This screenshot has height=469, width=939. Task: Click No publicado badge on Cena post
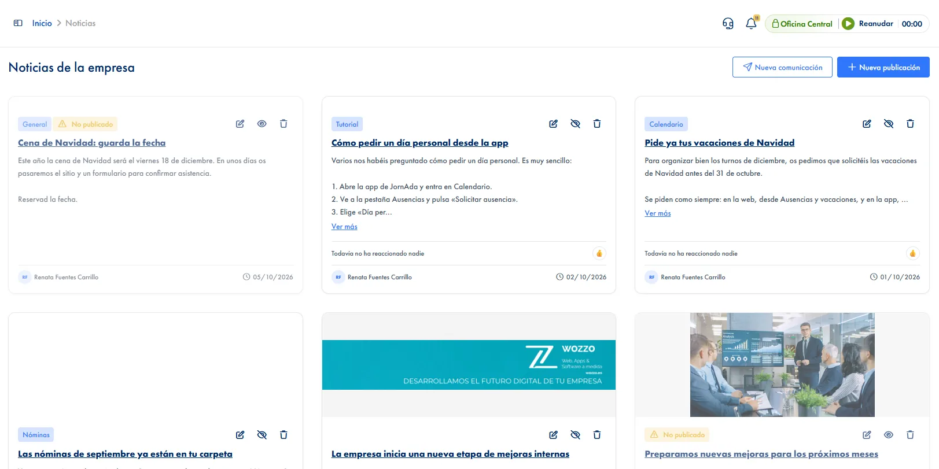tap(86, 124)
